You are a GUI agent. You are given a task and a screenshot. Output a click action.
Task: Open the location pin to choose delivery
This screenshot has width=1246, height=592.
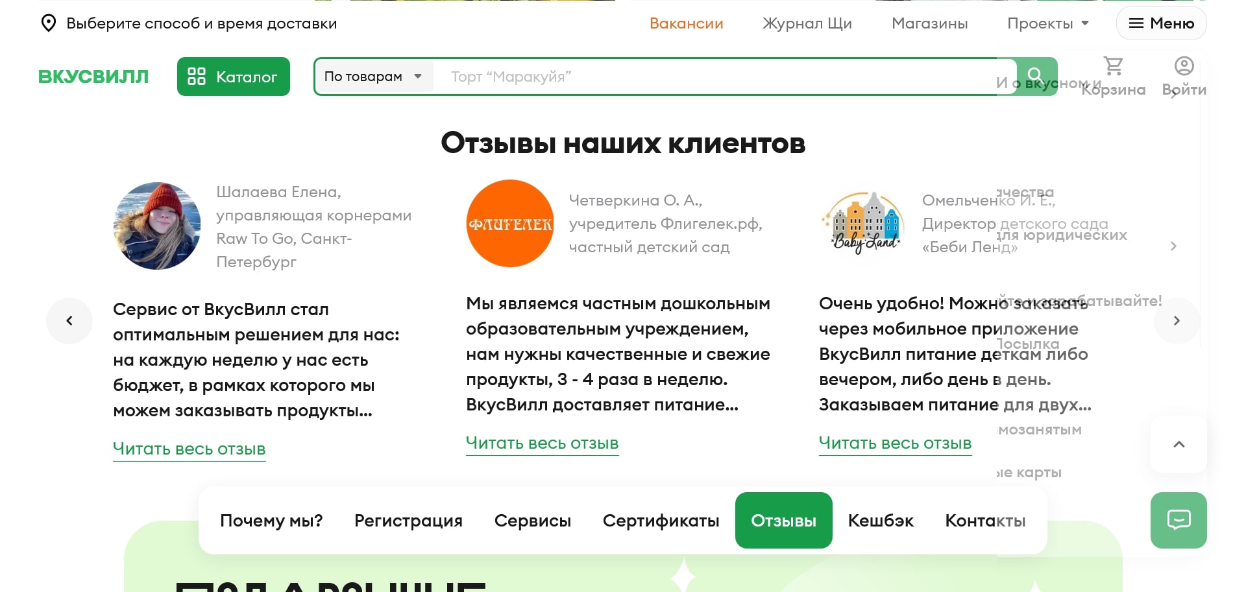click(x=49, y=23)
